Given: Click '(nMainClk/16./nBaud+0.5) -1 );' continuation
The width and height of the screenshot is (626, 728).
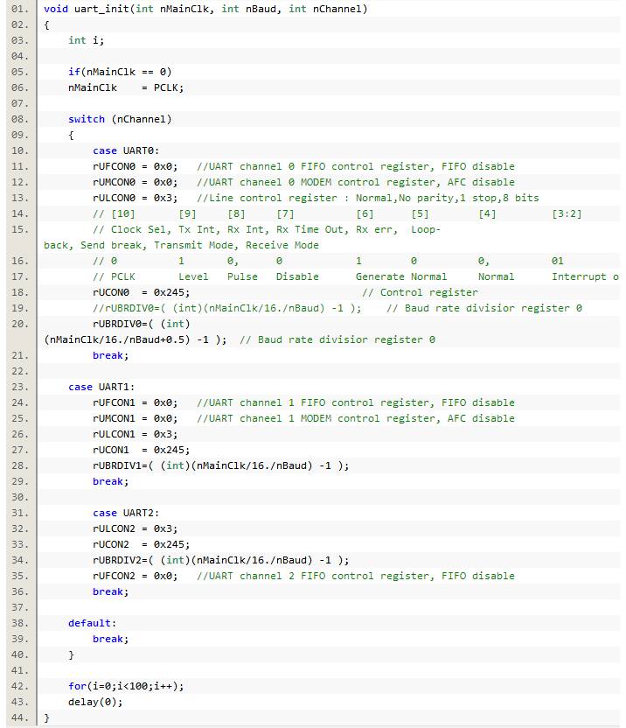Looking at the screenshot, I should point(135,340).
